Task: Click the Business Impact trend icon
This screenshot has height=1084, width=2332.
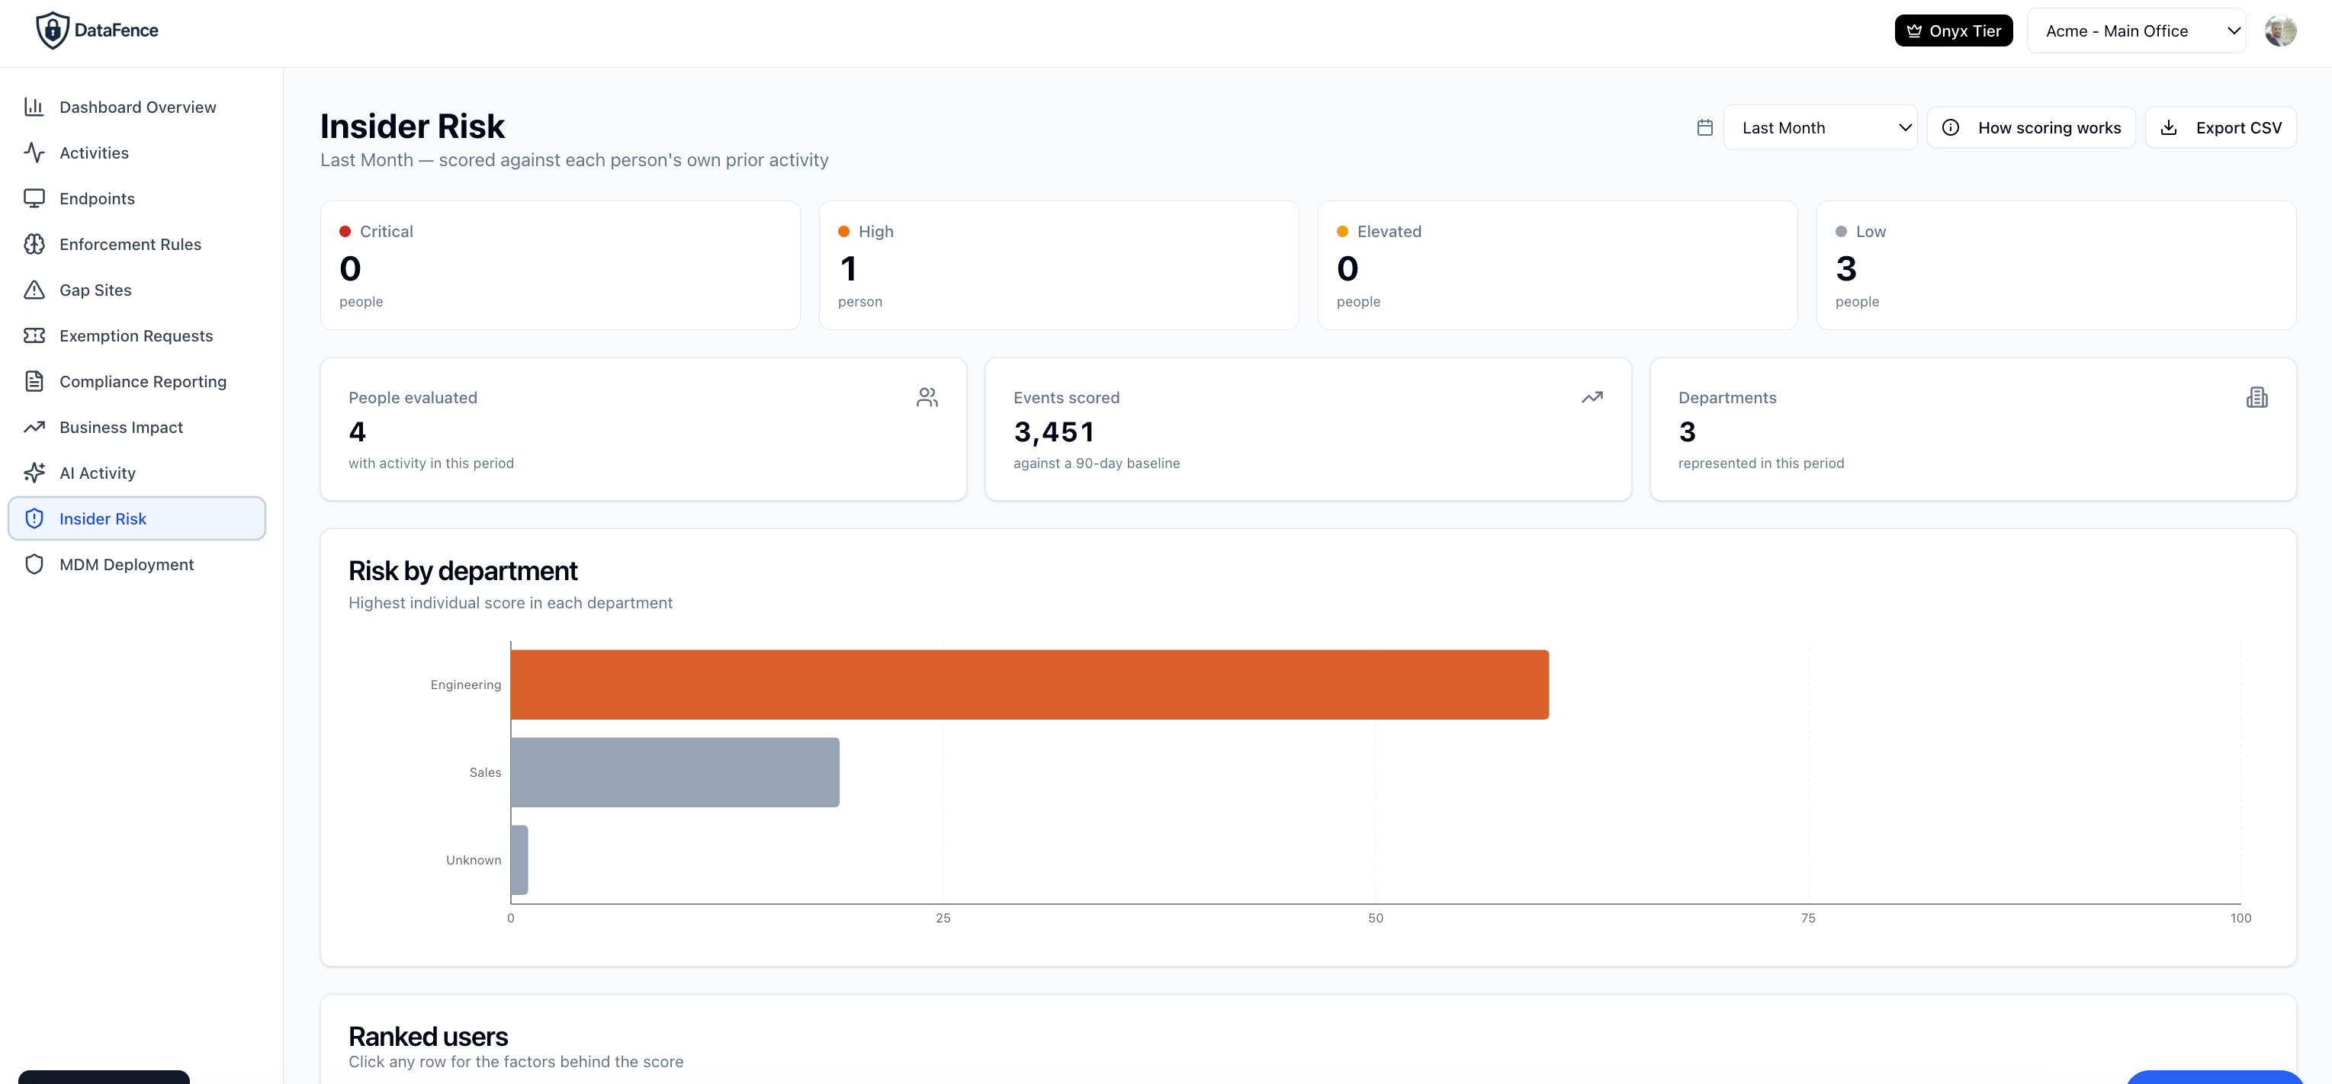Action: click(34, 427)
